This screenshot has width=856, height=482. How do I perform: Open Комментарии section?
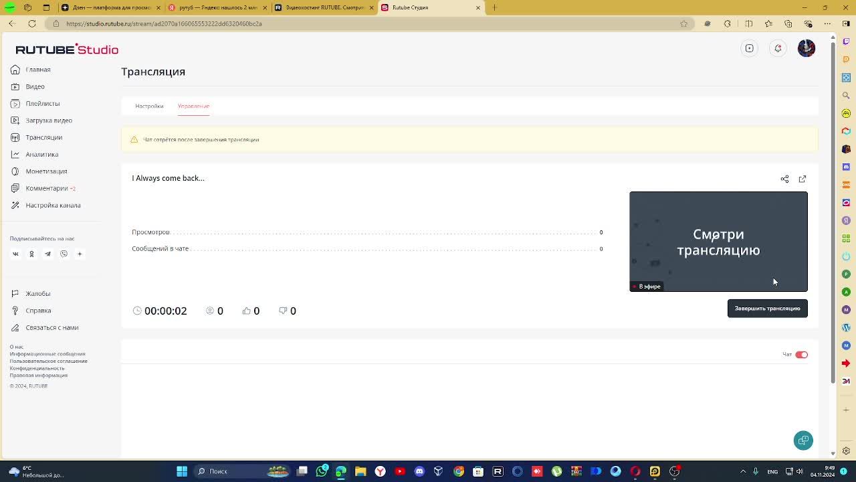[43, 188]
